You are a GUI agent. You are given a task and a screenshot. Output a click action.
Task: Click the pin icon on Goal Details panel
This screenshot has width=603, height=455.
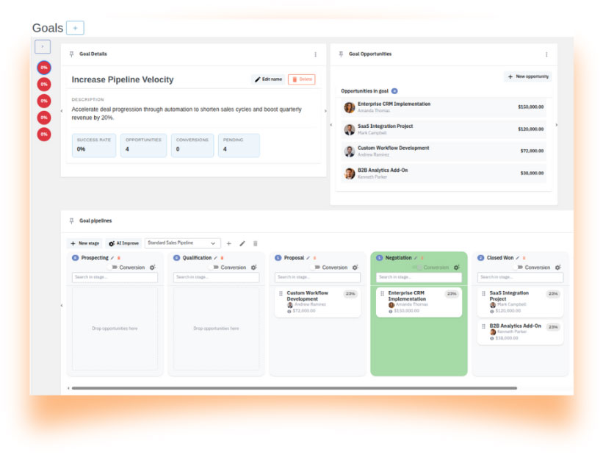(x=71, y=54)
